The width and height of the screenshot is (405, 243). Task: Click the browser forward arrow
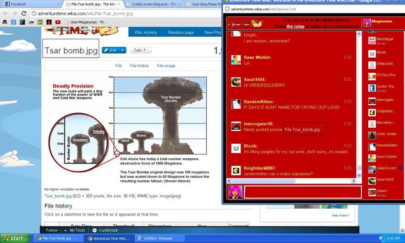tap(15, 13)
